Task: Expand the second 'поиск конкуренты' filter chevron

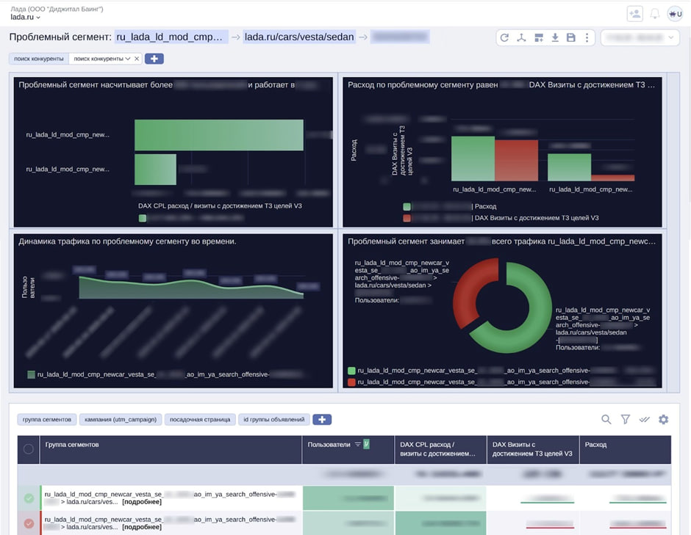Action: (x=128, y=59)
